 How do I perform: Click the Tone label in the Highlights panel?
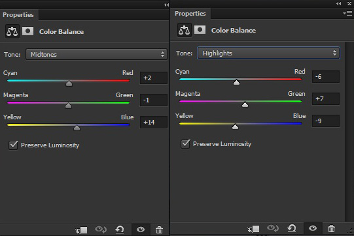tap(185, 53)
